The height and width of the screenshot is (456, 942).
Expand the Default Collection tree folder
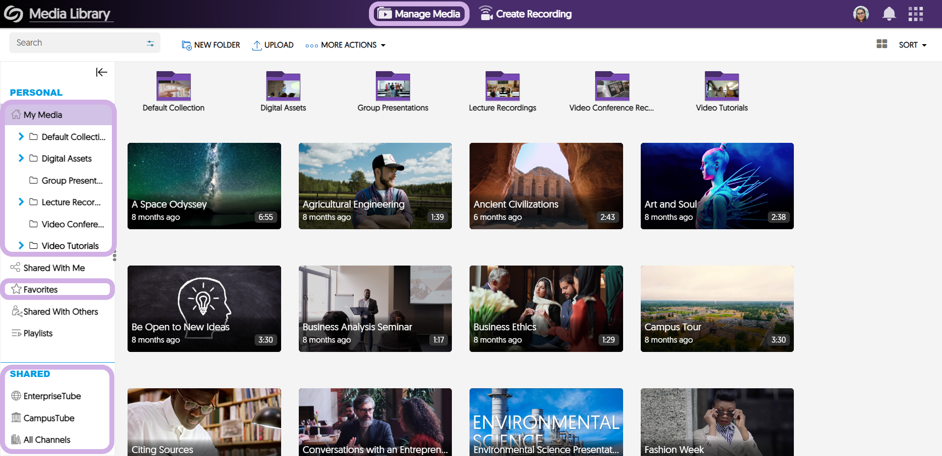(21, 136)
